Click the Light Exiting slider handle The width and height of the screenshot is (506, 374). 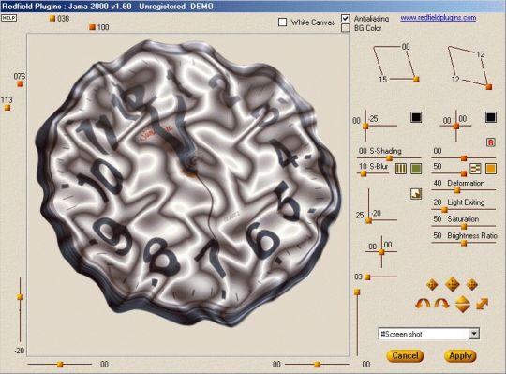tap(444, 210)
